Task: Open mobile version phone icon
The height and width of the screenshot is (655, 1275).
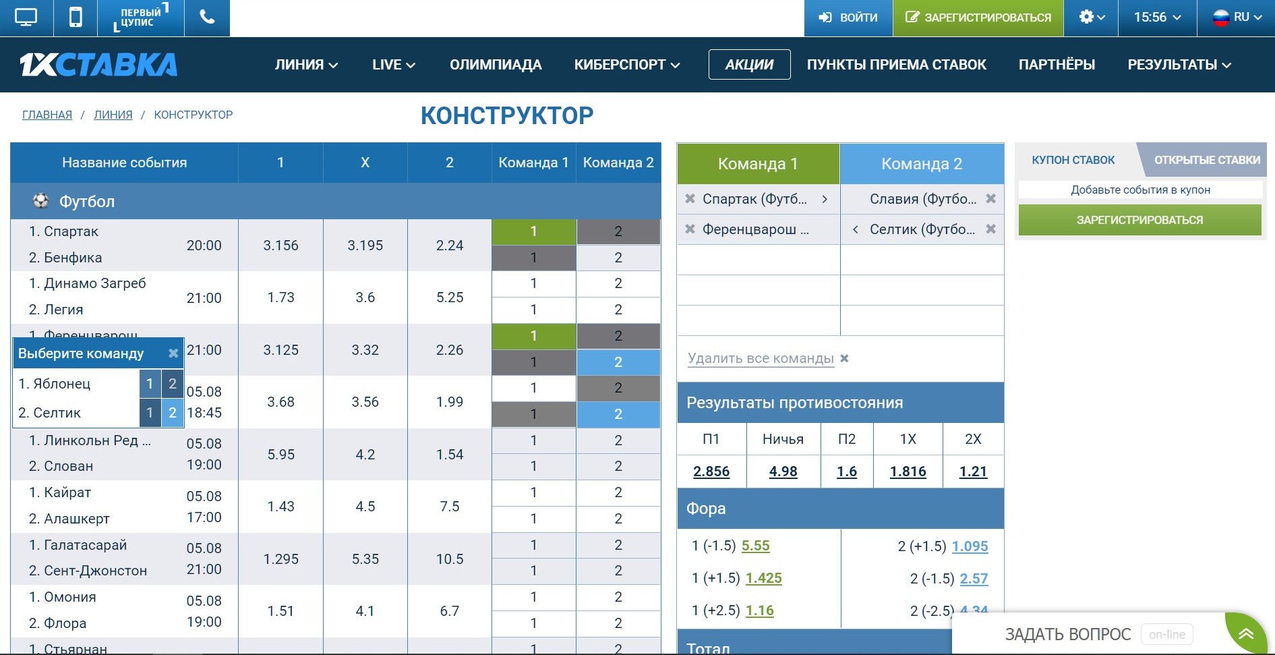Action: [76, 18]
